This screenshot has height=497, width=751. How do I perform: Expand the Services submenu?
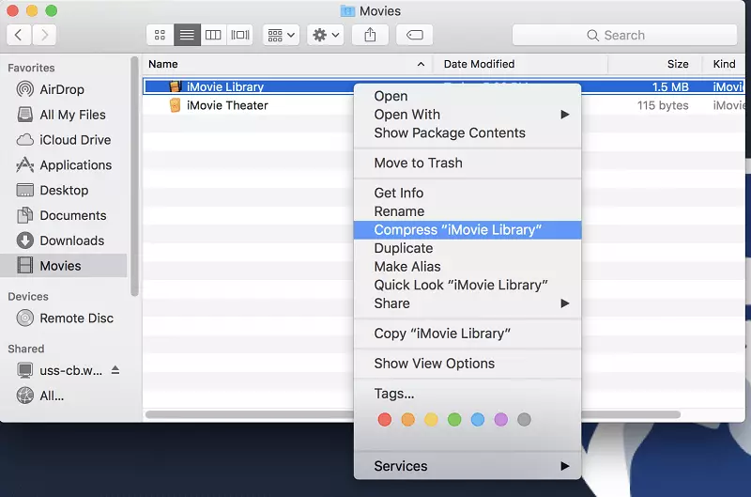click(467, 466)
